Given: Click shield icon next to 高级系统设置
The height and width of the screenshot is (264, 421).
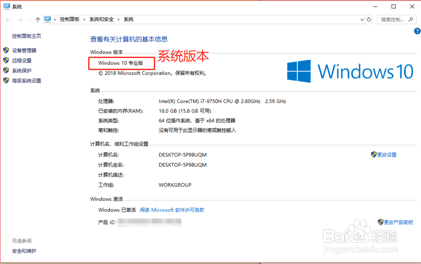Looking at the screenshot, I should 6,80.
